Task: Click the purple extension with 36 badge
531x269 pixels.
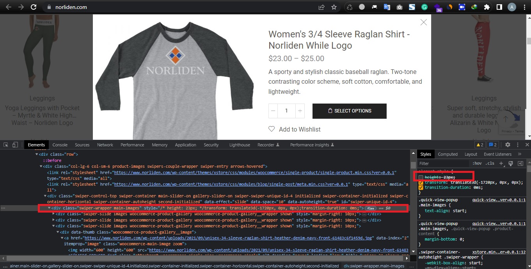Action: [437, 8]
